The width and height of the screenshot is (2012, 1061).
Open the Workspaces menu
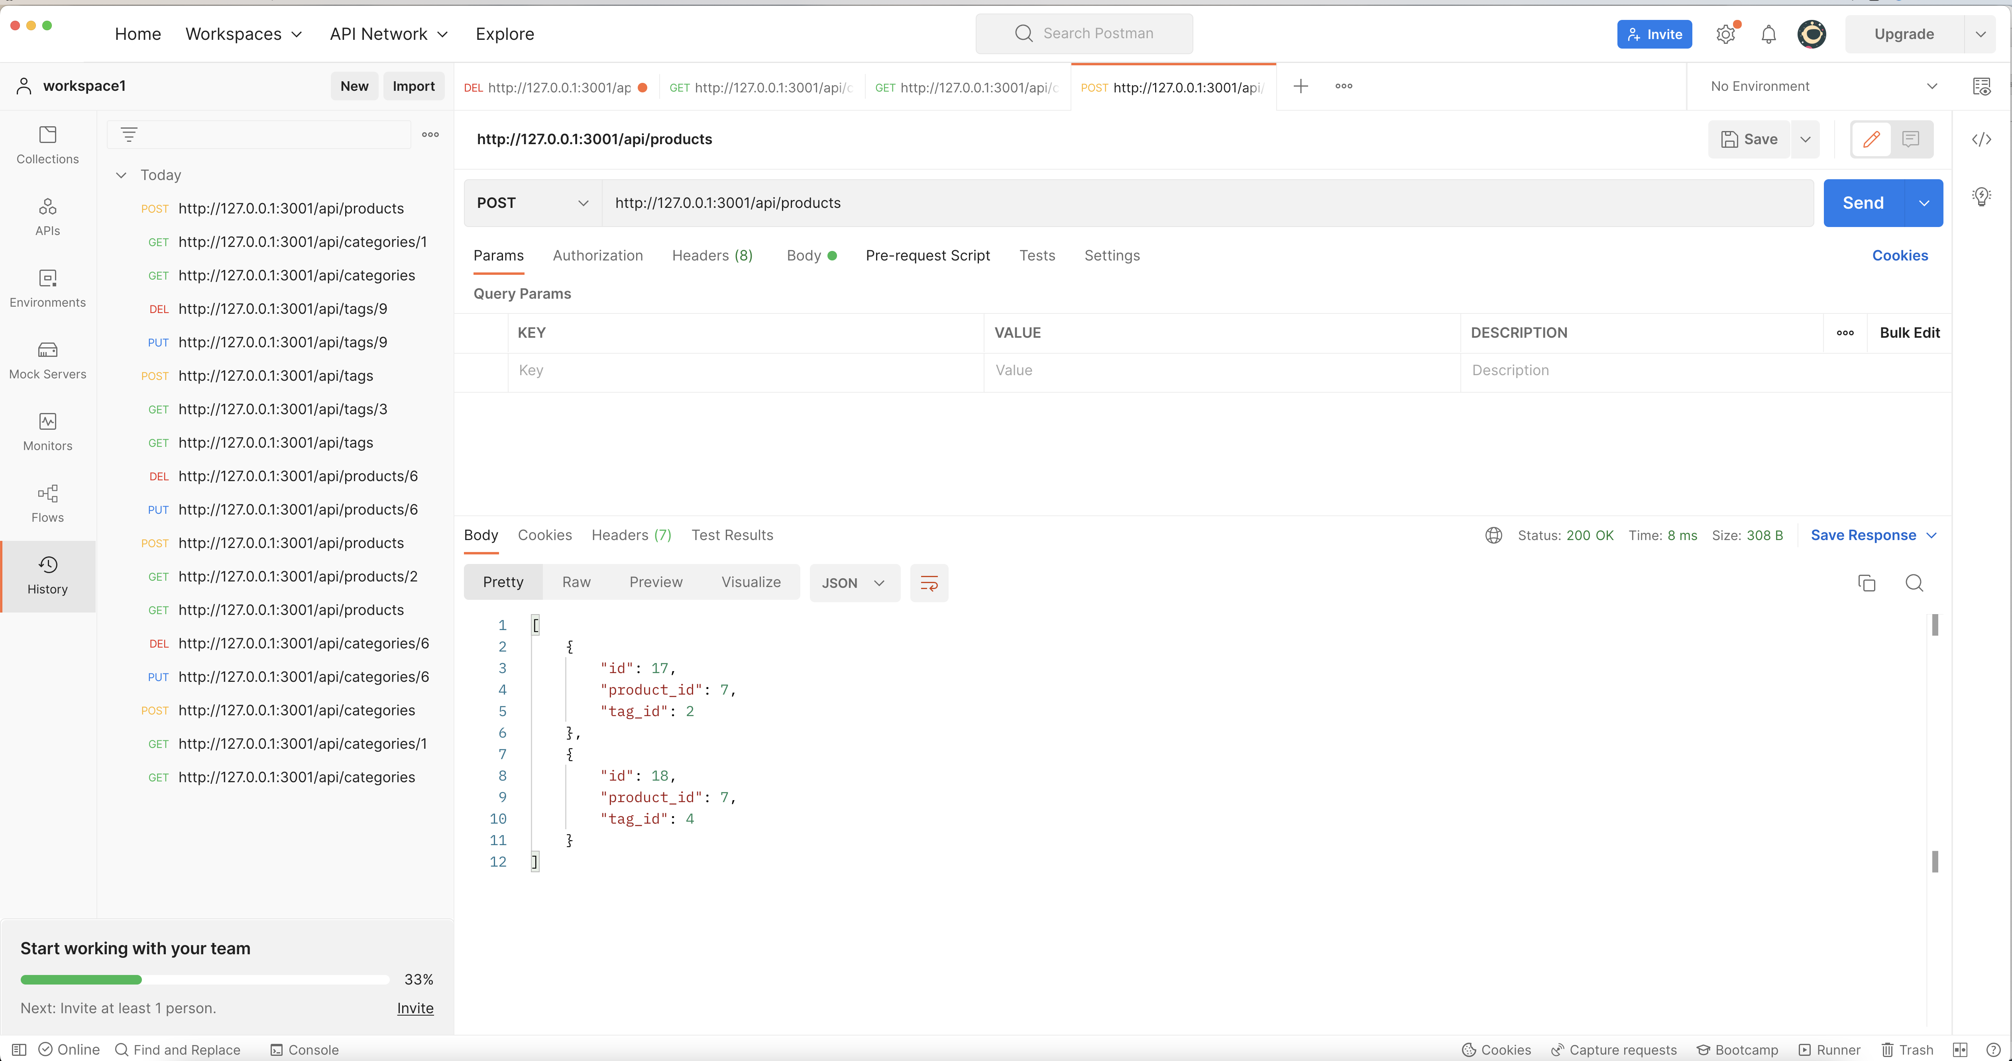(244, 34)
